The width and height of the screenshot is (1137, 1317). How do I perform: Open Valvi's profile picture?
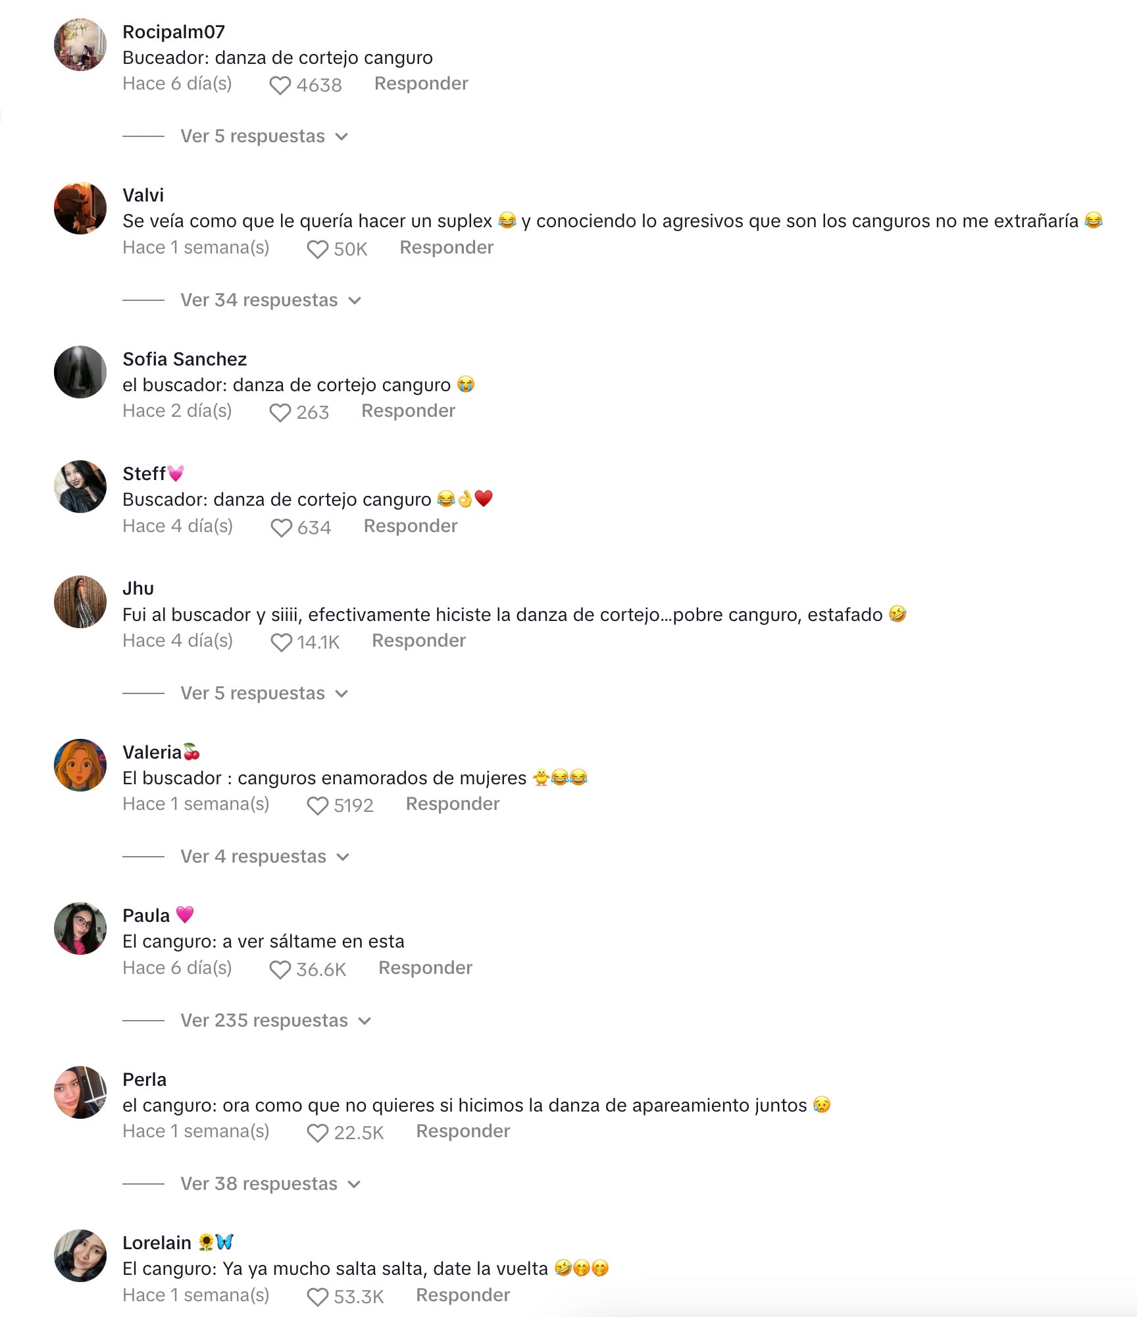coord(80,208)
